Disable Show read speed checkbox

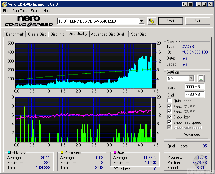pos(170,122)
